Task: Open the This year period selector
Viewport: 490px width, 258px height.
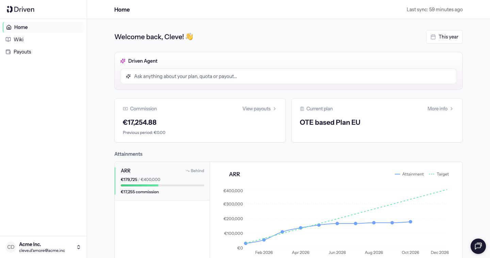Action: click(x=444, y=37)
